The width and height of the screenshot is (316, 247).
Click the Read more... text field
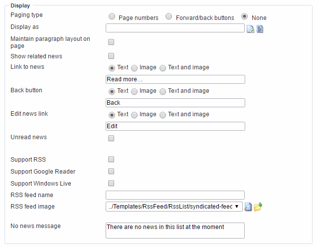175,79
